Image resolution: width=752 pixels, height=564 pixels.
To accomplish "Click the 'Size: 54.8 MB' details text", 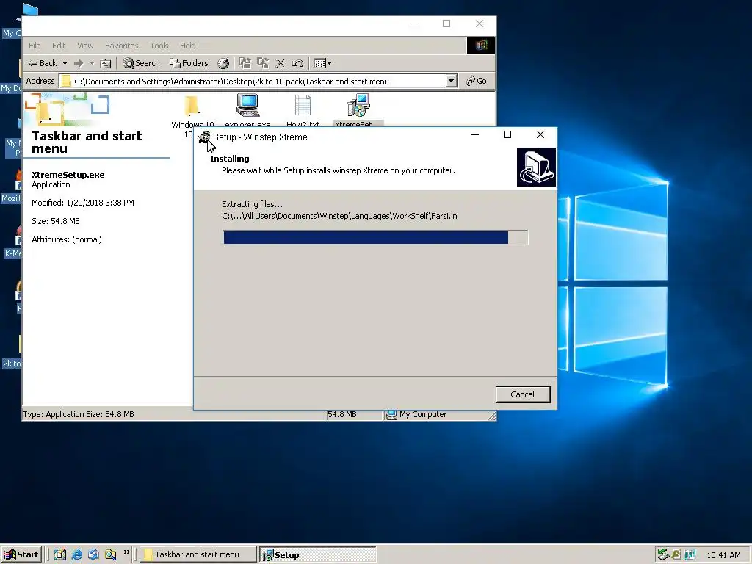I will coord(56,221).
